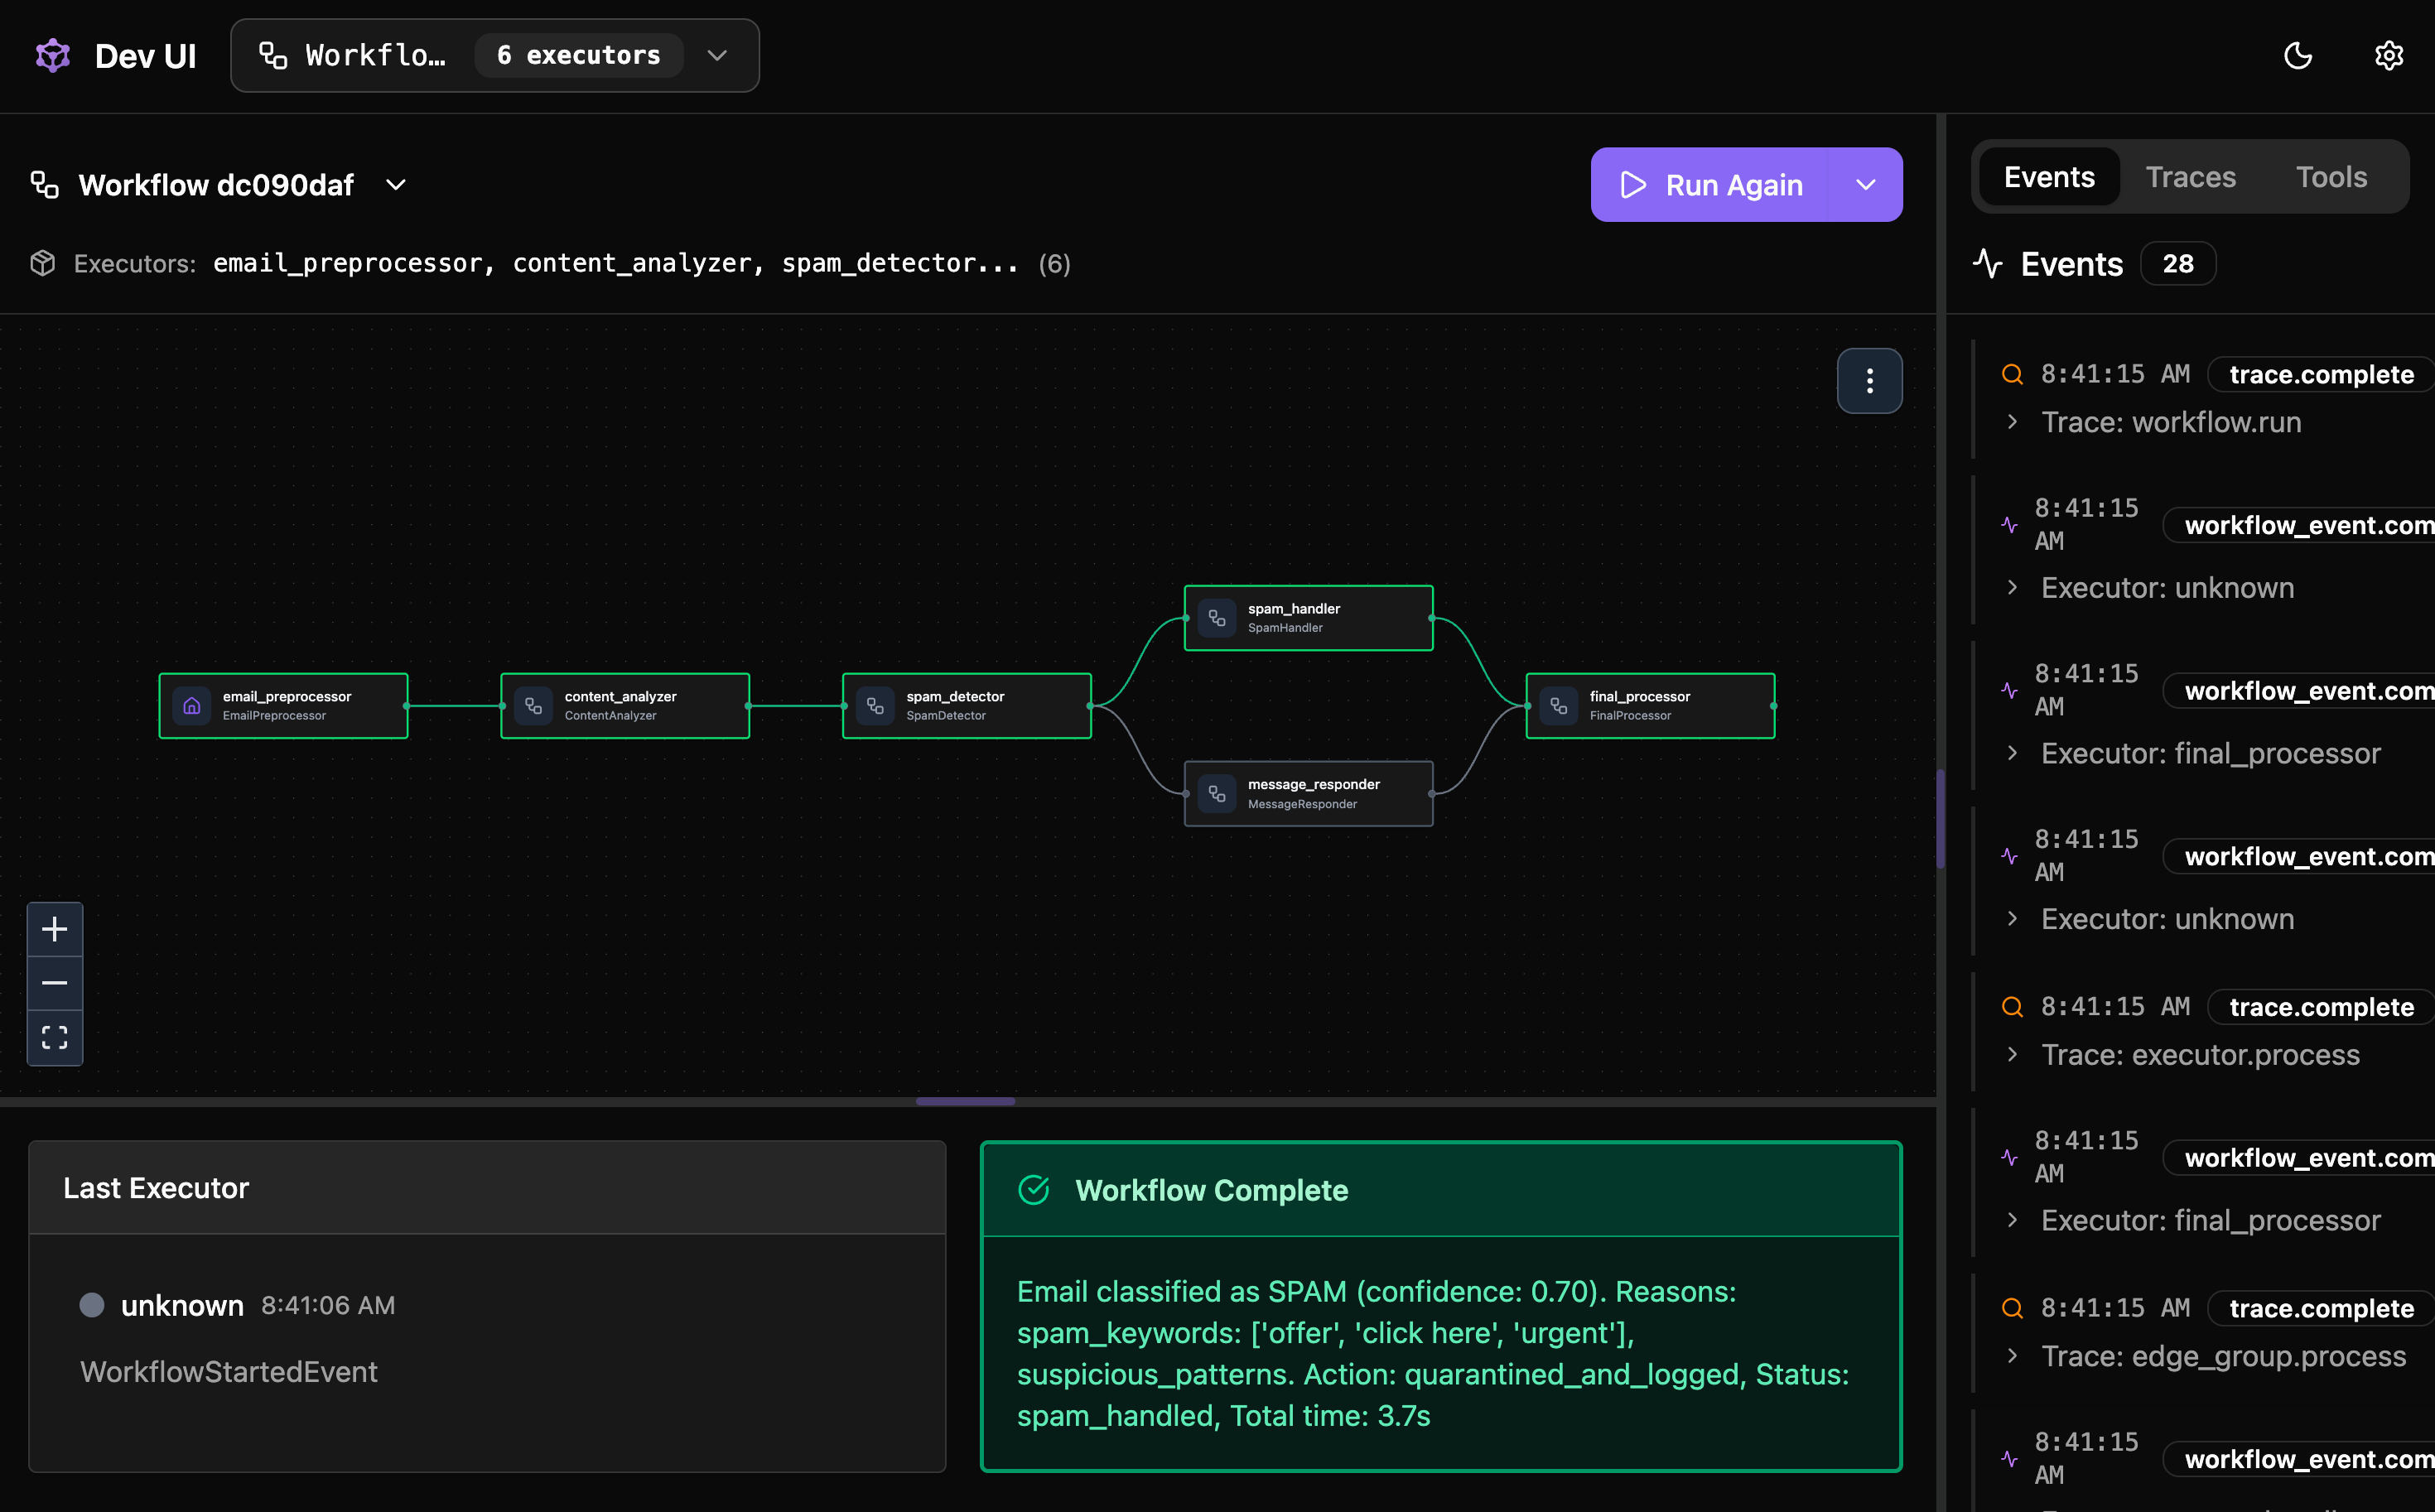Viewport: 2435px width, 1512px height.
Task: Open the settings gear icon
Action: click(2388, 55)
